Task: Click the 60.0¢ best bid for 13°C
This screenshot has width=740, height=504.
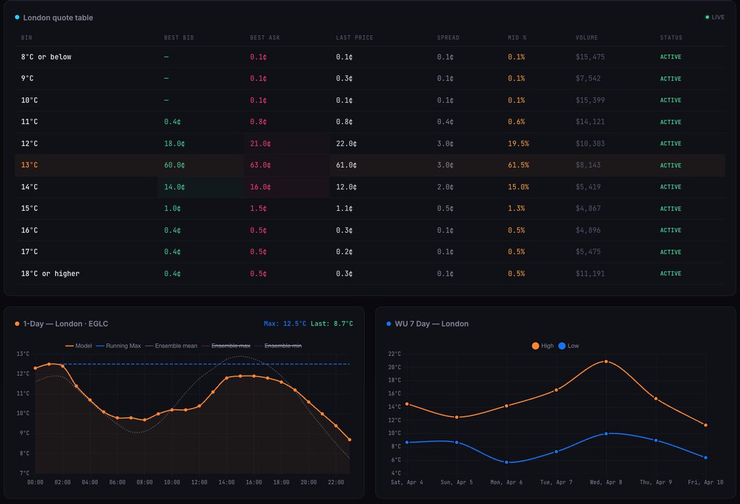Action: (175, 165)
